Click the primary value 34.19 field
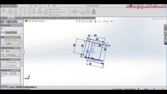This screenshot has height=94, width=167. click(12, 66)
